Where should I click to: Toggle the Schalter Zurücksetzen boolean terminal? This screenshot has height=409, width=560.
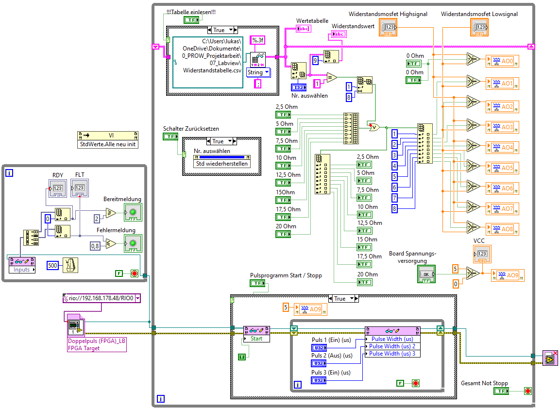pyautogui.click(x=170, y=136)
